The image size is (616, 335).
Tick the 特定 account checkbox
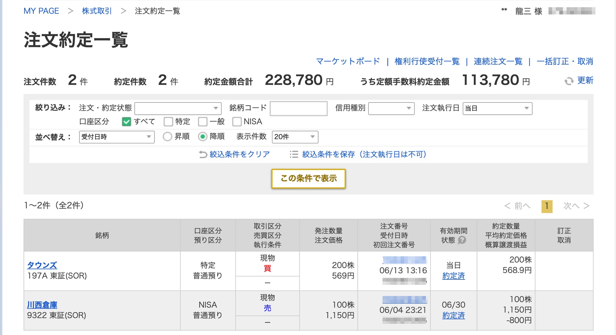(x=168, y=122)
